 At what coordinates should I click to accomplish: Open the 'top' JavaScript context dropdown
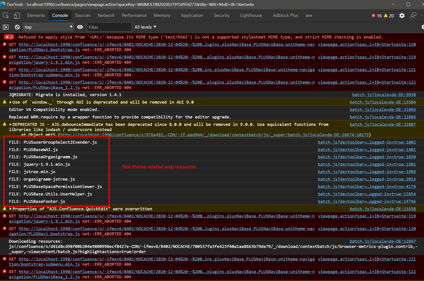pos(48,27)
